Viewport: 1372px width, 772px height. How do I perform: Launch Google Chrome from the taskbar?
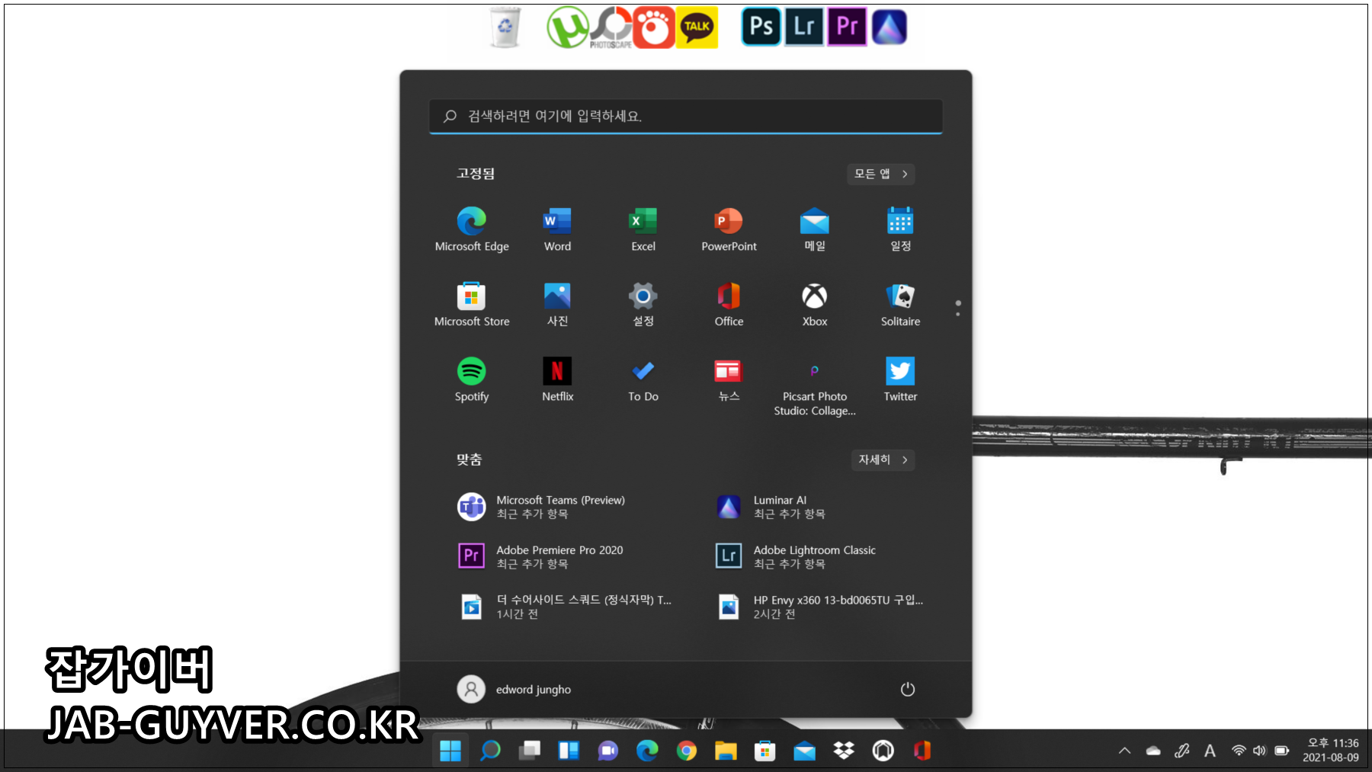point(686,751)
